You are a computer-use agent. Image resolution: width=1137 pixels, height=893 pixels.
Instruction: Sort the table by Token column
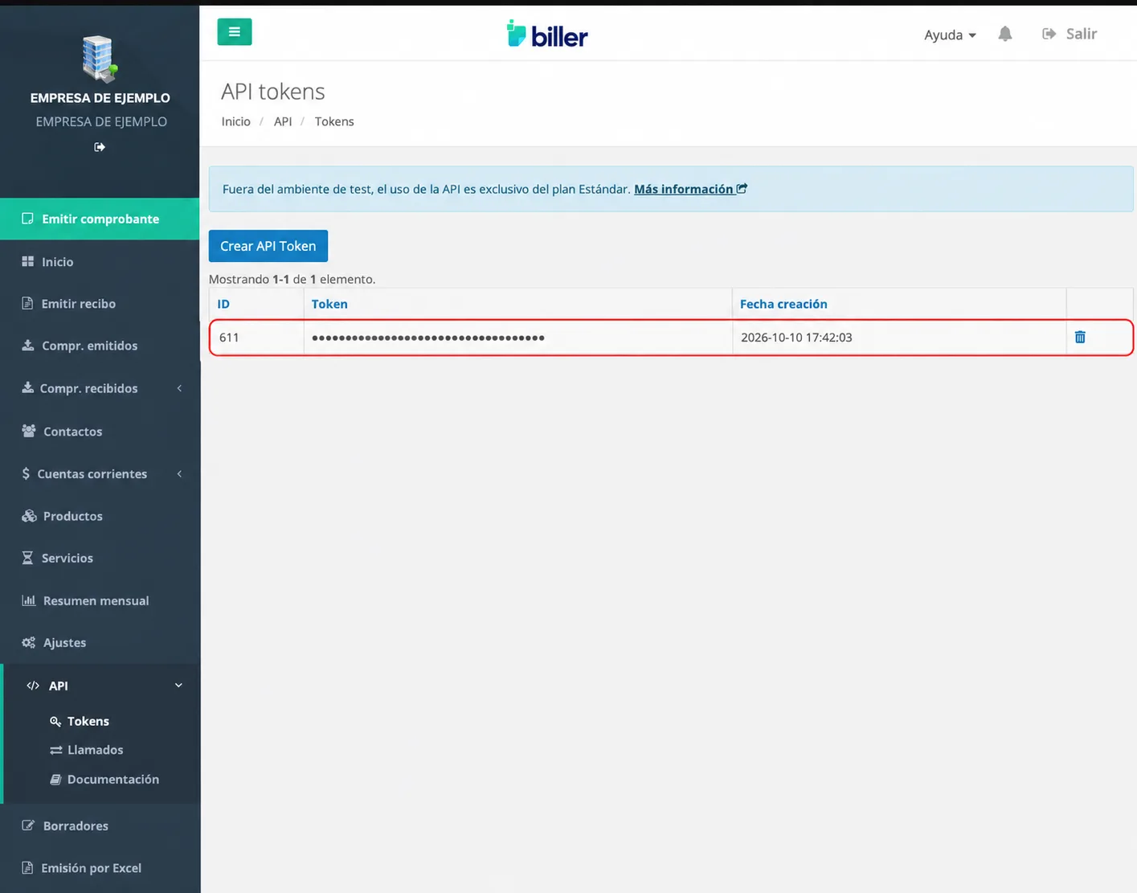329,304
